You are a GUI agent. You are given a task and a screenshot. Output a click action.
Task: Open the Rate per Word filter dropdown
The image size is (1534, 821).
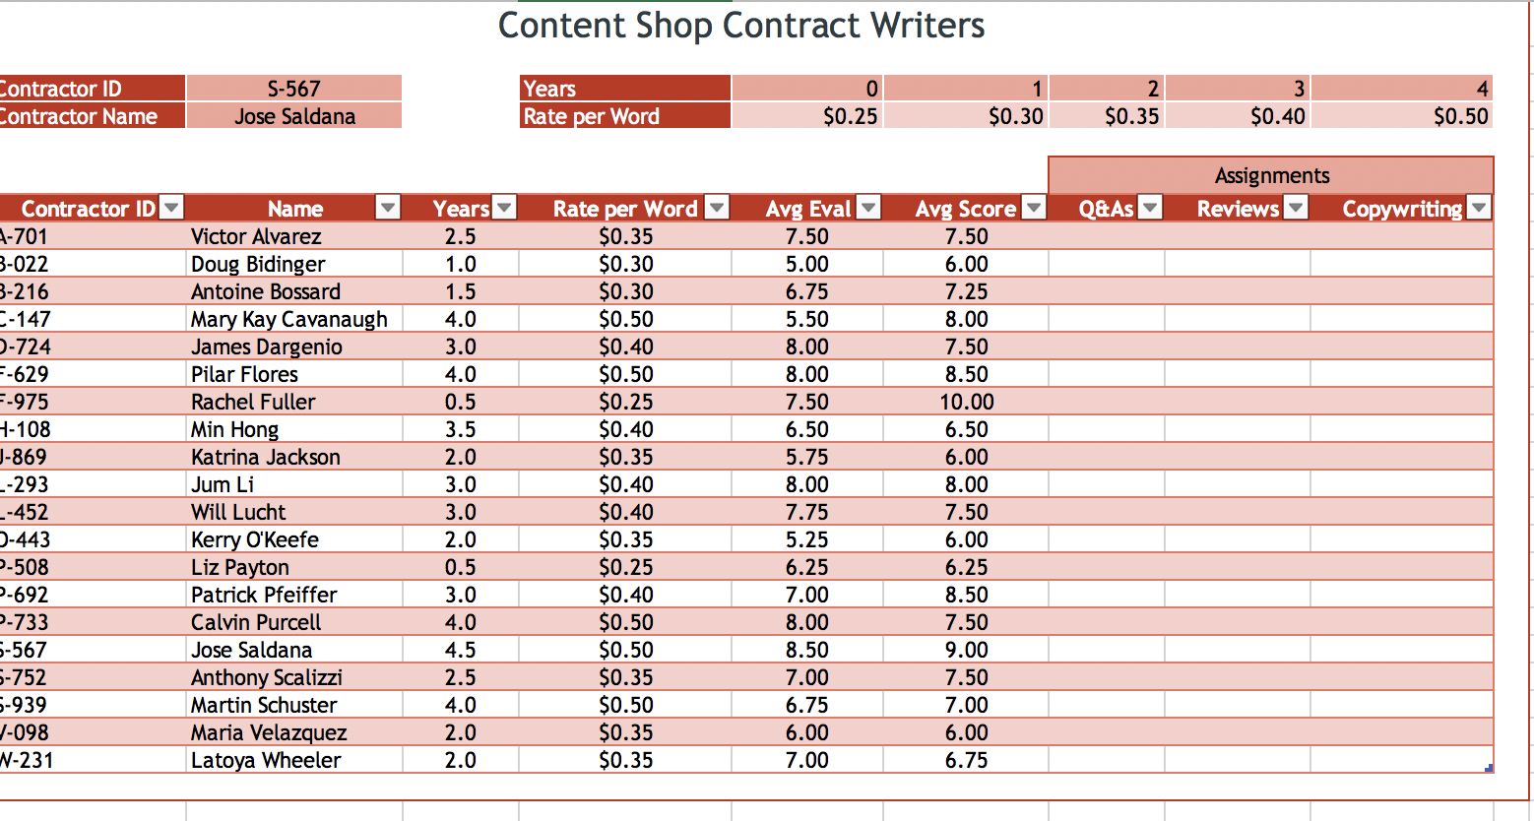717,208
